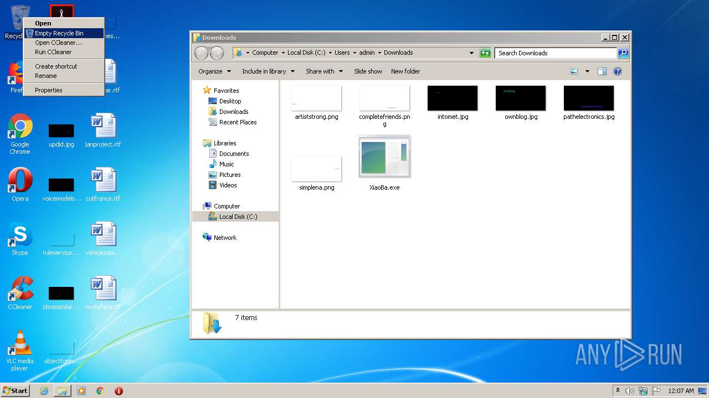
Task: Select Computer in navigation pane
Action: coord(227,206)
